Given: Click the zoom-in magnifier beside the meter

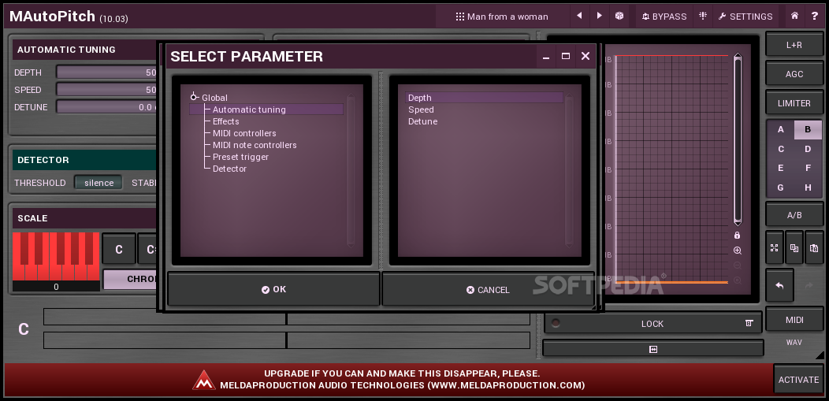Looking at the screenshot, I should click(x=737, y=251).
